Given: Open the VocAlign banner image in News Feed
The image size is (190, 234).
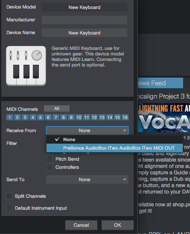Looking at the screenshot, I should (164, 118).
